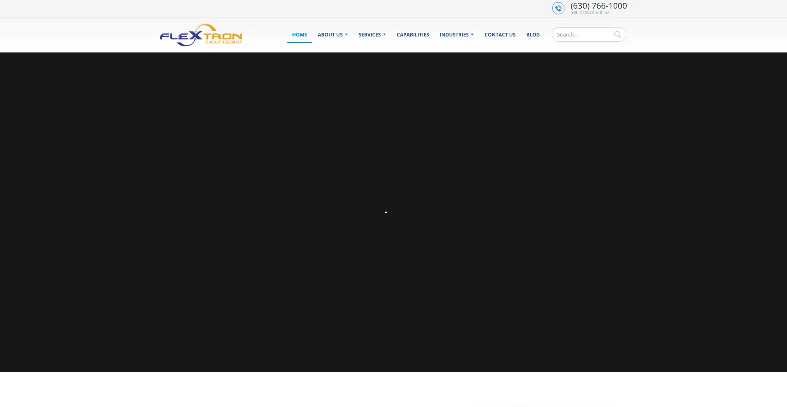Open the Blog page
Screen dimensions: 787x407
[532, 35]
